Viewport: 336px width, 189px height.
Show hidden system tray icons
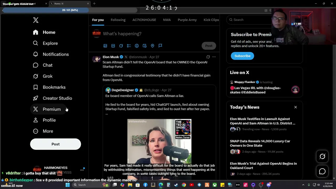[x=303, y=185]
